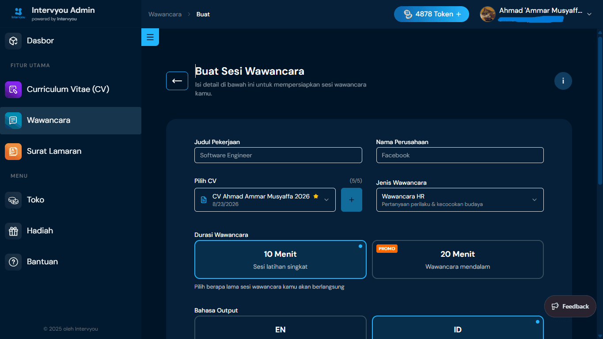Open the Dasbor cube icon
603x339 pixels.
point(13,41)
